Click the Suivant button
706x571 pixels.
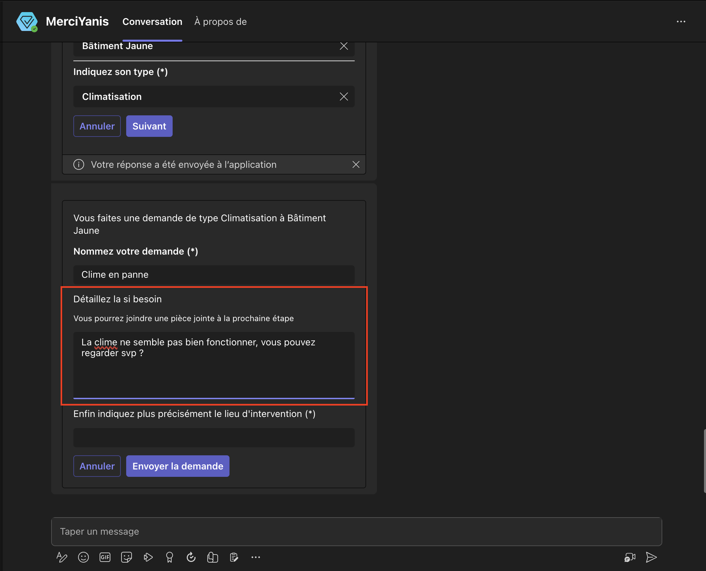pos(149,126)
